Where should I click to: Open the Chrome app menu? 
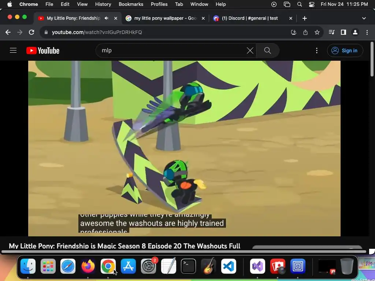(x=29, y=4)
